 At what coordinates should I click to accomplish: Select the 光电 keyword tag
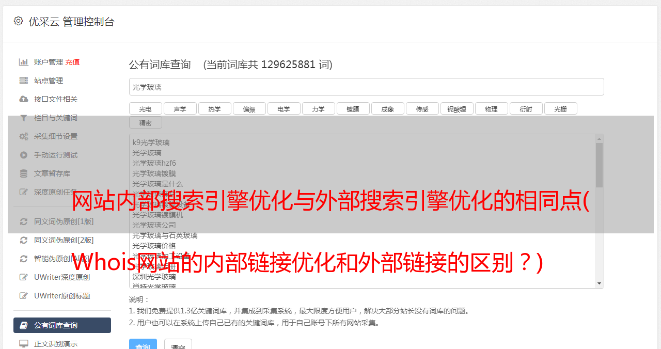coord(145,108)
